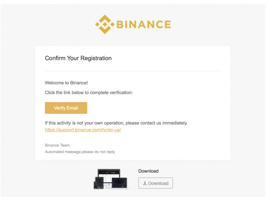Select the dark trading chart screen in devices image
268x197 pixels.
119,183
